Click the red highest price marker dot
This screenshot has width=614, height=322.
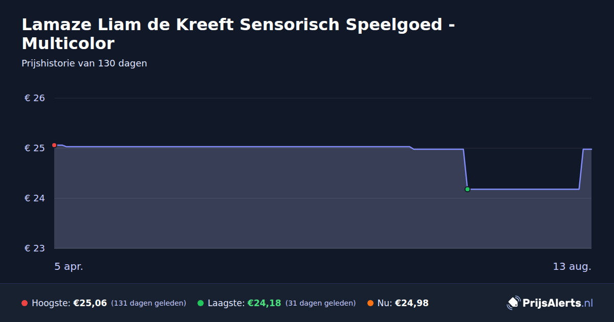tap(54, 145)
